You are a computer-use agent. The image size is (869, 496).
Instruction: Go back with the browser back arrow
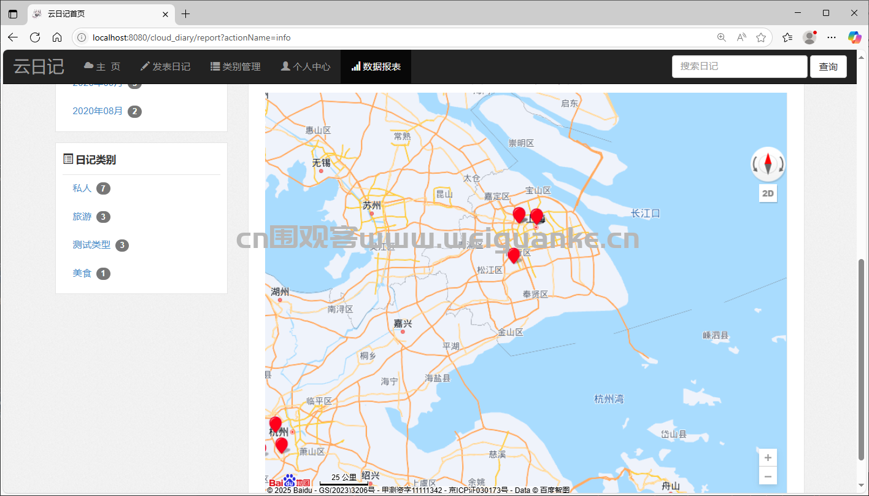13,37
